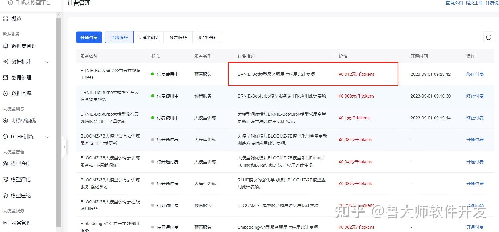
Task: Click price ¥0.002元/千tokens
Action: point(356,227)
